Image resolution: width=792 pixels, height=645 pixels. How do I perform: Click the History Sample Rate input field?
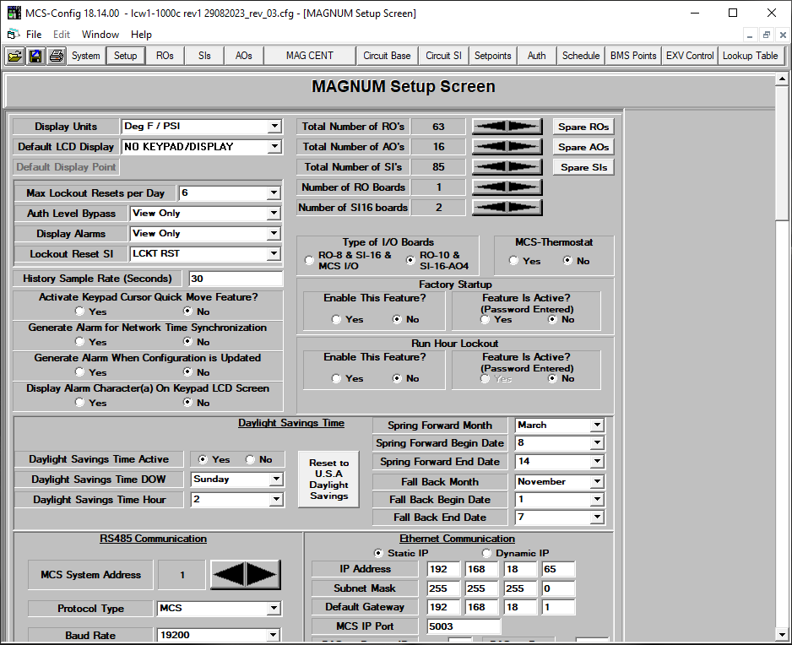point(235,279)
